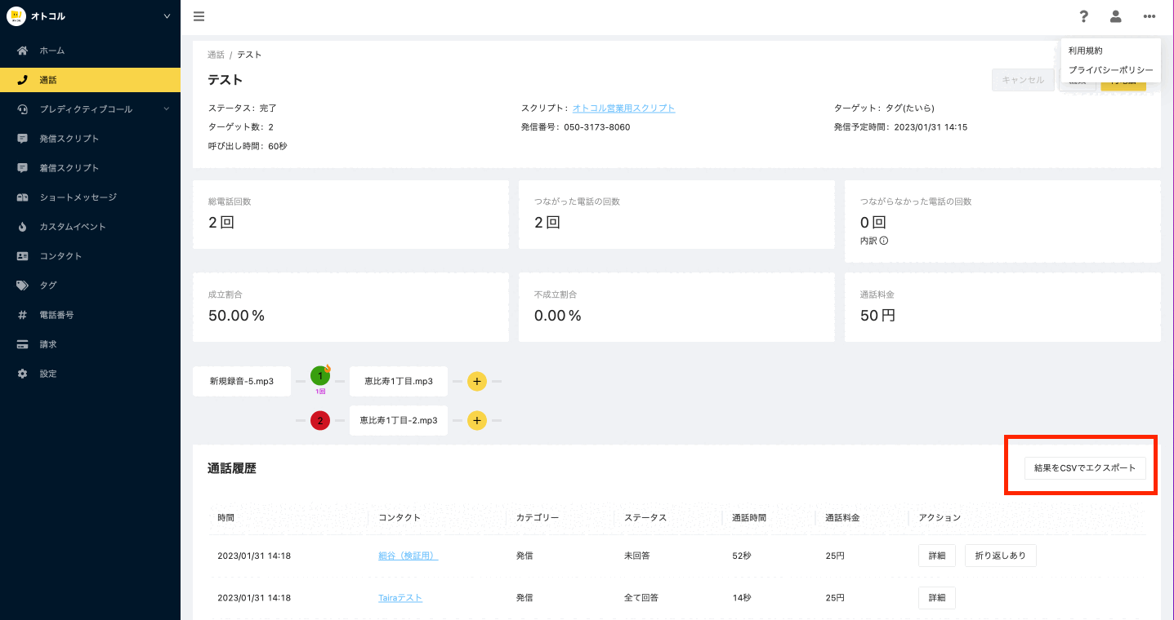Open カスタムイベント with the flame icon
This screenshot has height=620, width=1174.
point(23,227)
